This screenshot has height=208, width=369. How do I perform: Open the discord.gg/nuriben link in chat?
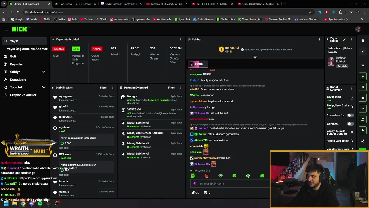tap(223, 134)
